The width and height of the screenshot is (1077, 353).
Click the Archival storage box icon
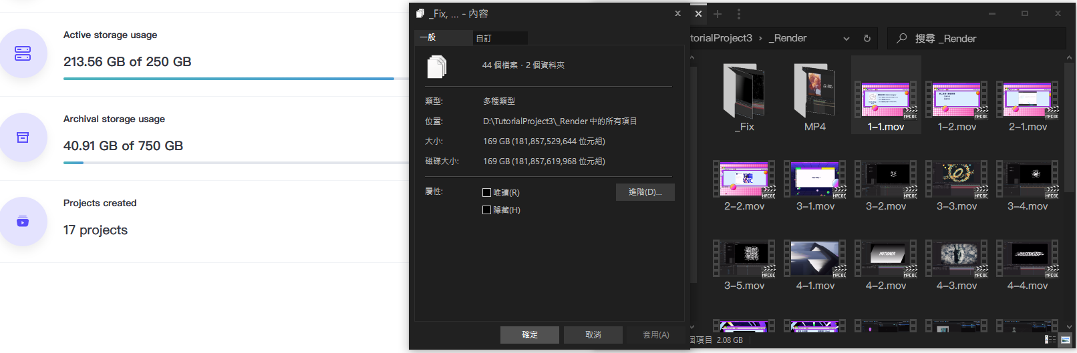tap(23, 137)
